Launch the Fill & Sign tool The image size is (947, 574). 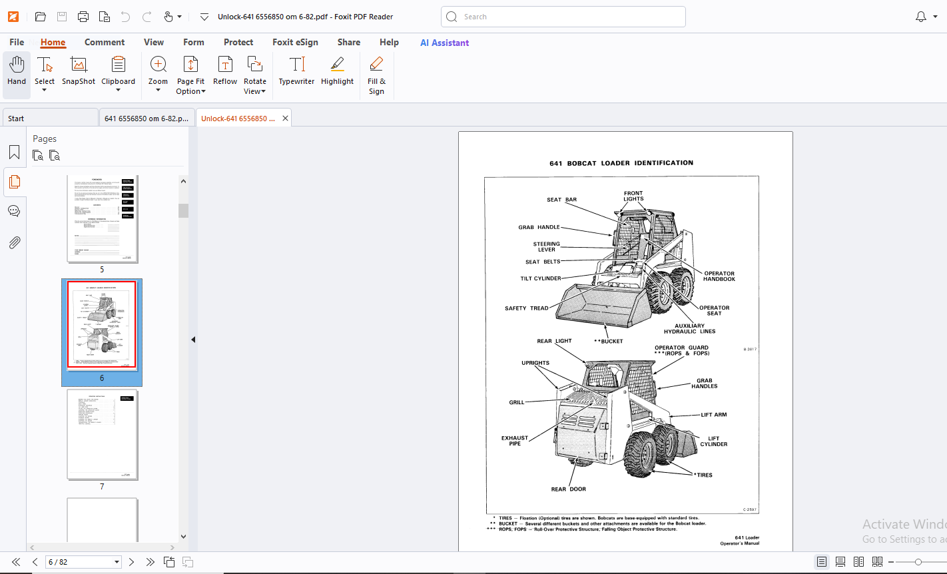coord(376,76)
